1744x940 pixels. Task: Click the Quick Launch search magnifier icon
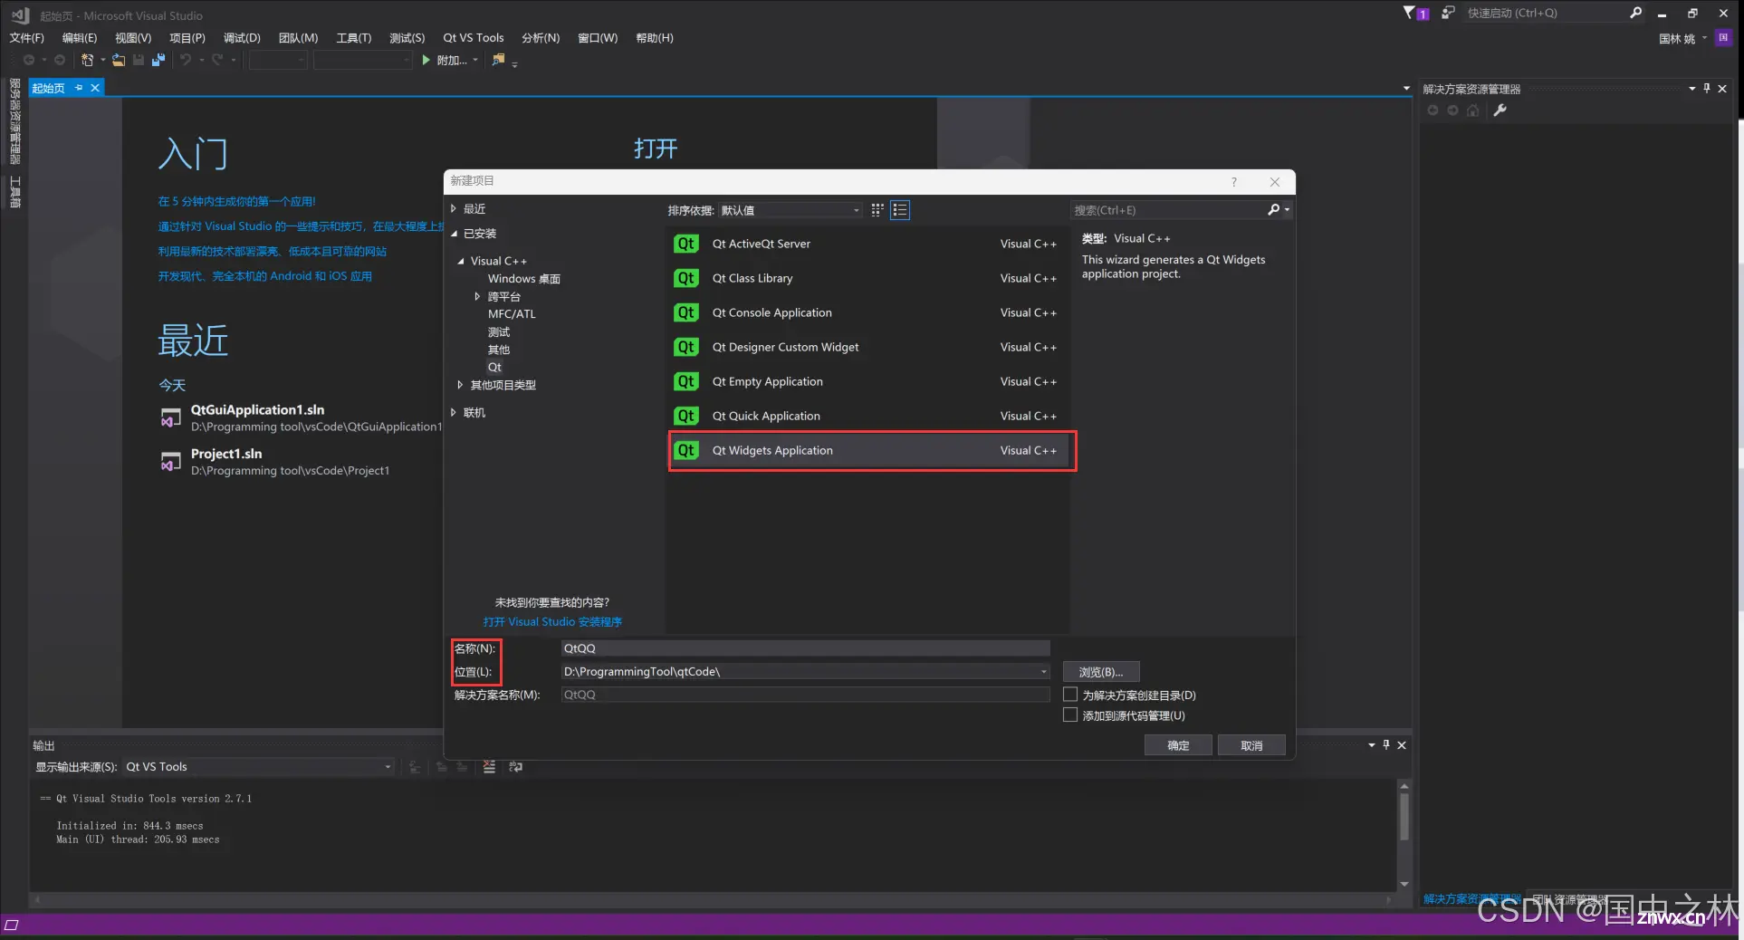point(1635,13)
